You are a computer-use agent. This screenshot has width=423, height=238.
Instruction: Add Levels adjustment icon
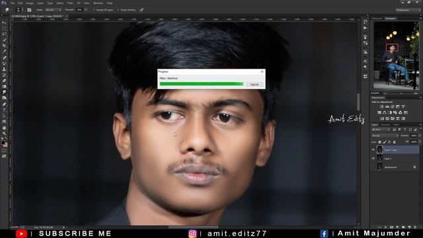click(x=387, y=106)
